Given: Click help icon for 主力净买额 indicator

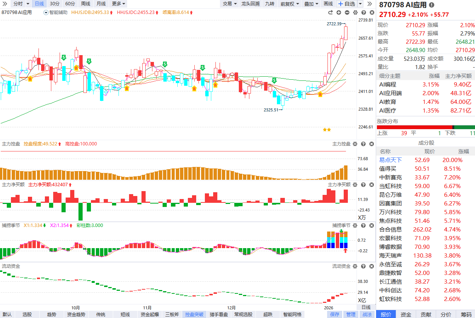Looking at the screenshot, I should click(363, 185).
